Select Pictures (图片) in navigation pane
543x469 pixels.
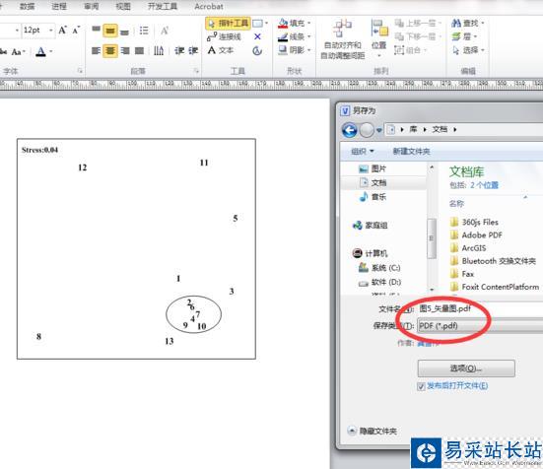coord(373,168)
